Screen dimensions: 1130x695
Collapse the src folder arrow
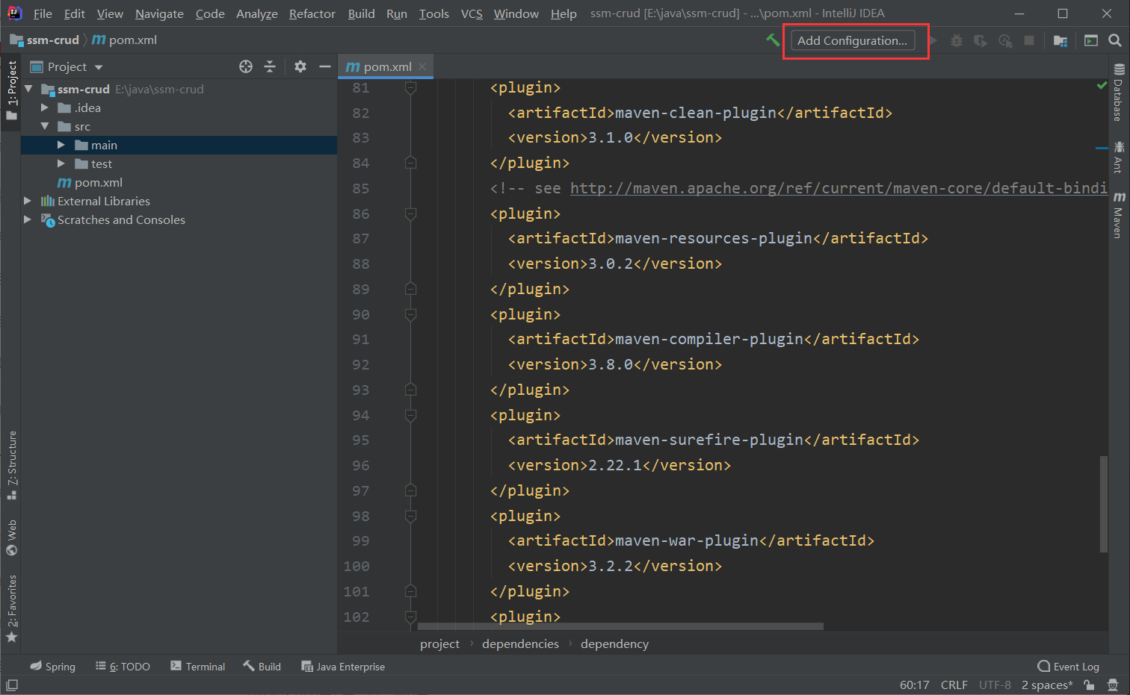tap(45, 126)
